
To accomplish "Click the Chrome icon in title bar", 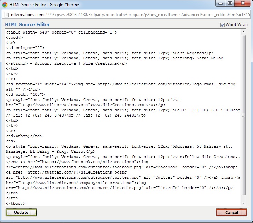I will [x=5, y=5].
